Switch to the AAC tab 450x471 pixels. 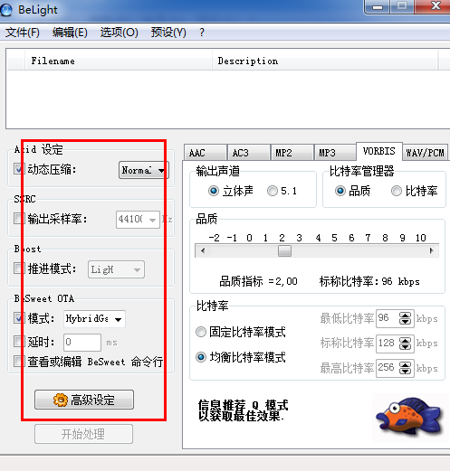pos(206,153)
